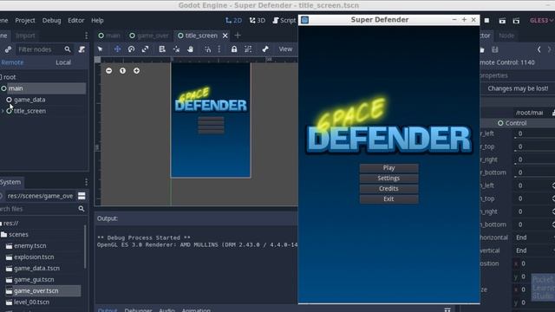
Task: Click the instance child scene link icon
Action: click(8, 49)
